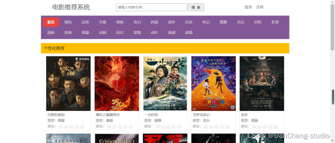Browse the 犯罪 category
The width and height of the screenshot is (335, 143).
(275, 22)
